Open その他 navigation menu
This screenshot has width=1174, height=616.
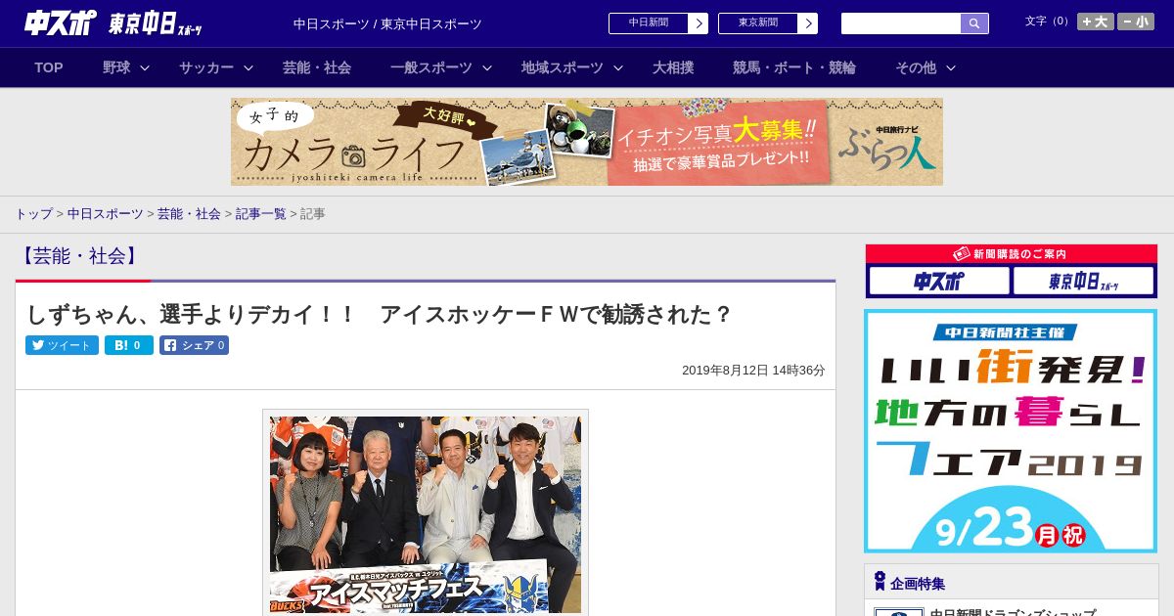coord(916,67)
